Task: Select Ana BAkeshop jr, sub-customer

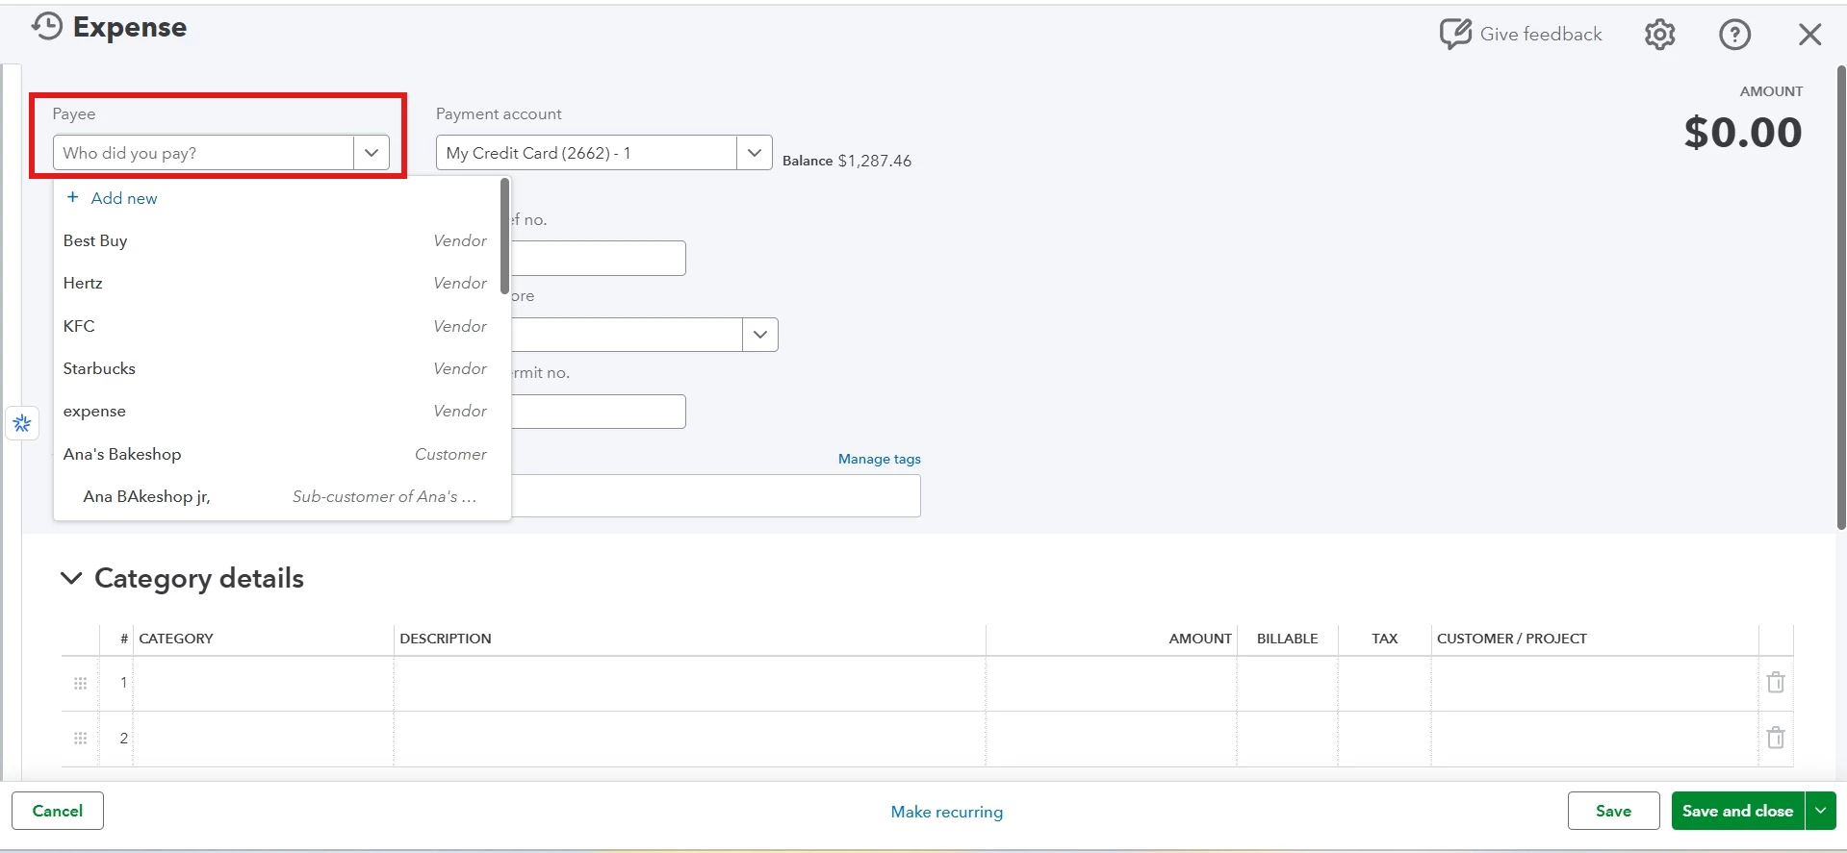Action: click(275, 496)
